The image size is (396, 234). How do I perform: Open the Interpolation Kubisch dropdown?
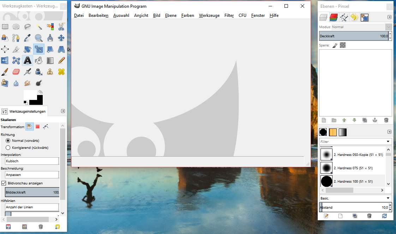point(32,161)
